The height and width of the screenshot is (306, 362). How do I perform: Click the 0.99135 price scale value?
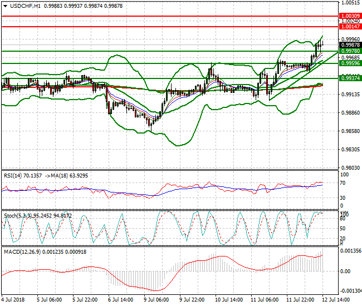350,95
